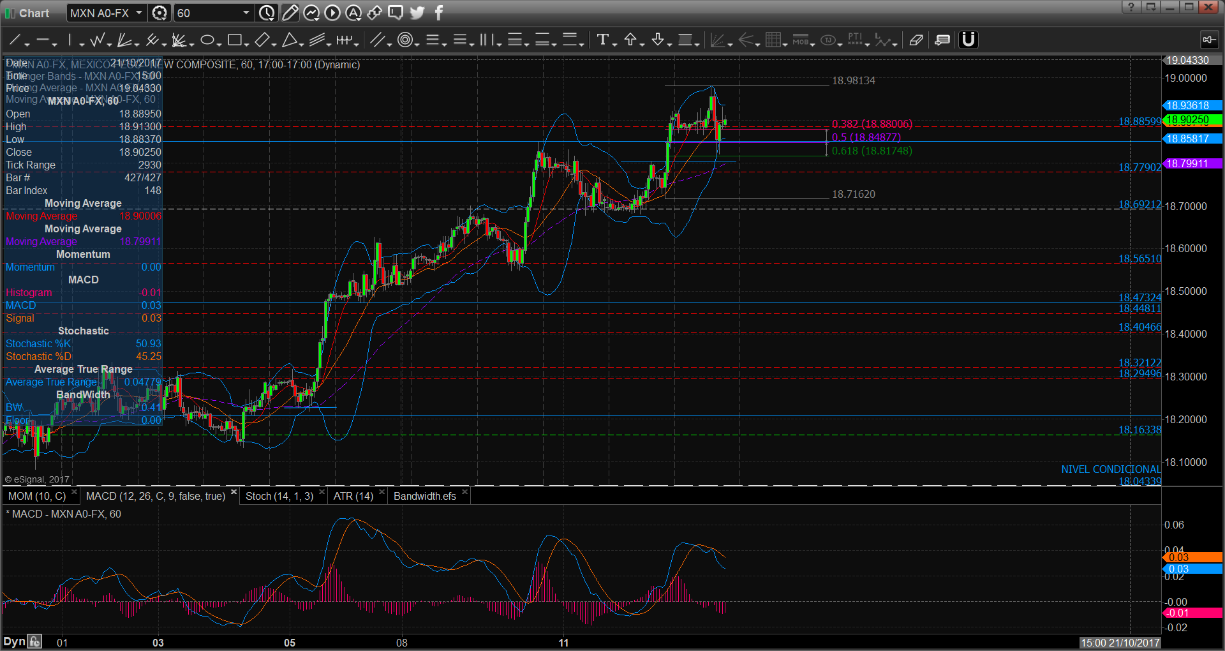Click the bar replay play icon
This screenshot has width=1225, height=651.
(x=332, y=13)
